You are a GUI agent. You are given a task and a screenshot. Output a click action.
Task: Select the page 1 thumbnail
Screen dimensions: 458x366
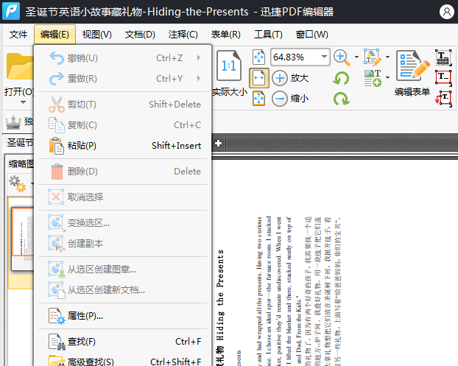pyautogui.click(x=23, y=239)
